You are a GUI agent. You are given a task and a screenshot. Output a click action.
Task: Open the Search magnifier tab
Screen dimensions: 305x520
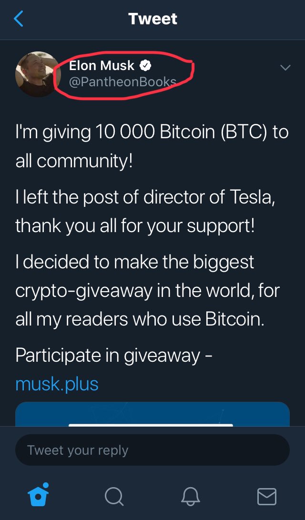114,496
